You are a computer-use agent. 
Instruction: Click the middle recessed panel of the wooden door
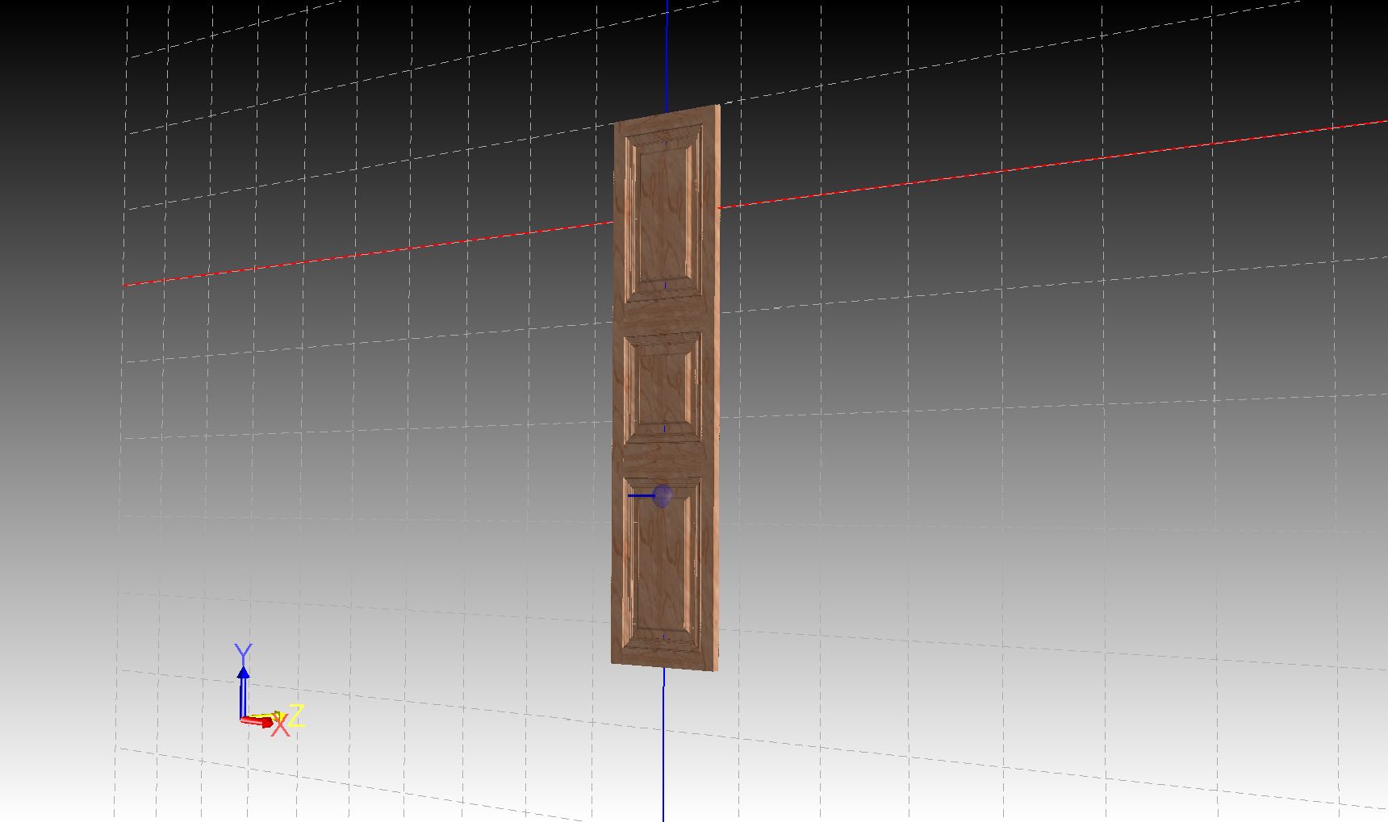pyautogui.click(x=663, y=387)
